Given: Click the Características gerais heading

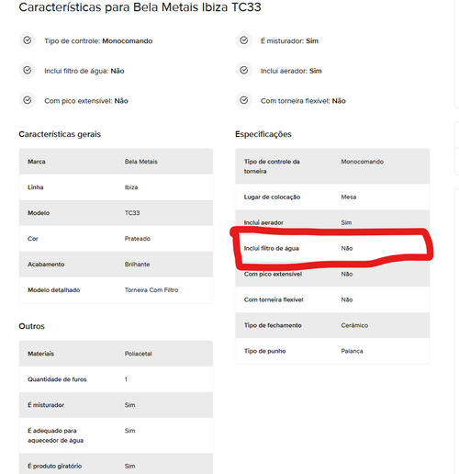Looking at the screenshot, I should [60, 134].
